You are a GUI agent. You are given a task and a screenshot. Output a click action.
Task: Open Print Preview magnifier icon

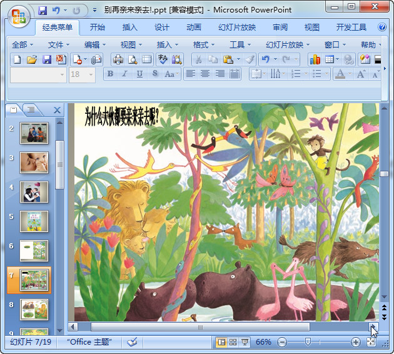pyautogui.click(x=133, y=60)
